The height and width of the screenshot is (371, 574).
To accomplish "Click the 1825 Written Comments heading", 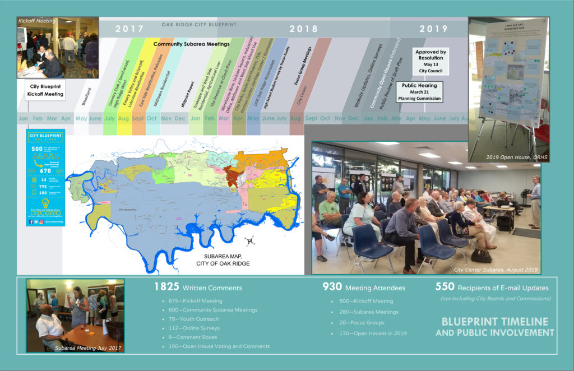I will [198, 287].
